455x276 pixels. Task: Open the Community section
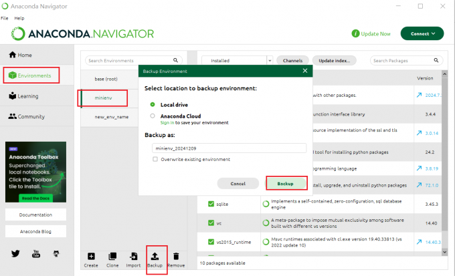26,116
